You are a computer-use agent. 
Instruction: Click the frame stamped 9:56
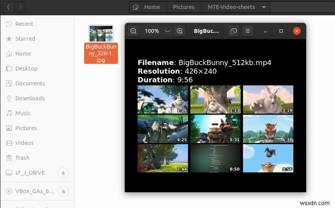coord(268,158)
